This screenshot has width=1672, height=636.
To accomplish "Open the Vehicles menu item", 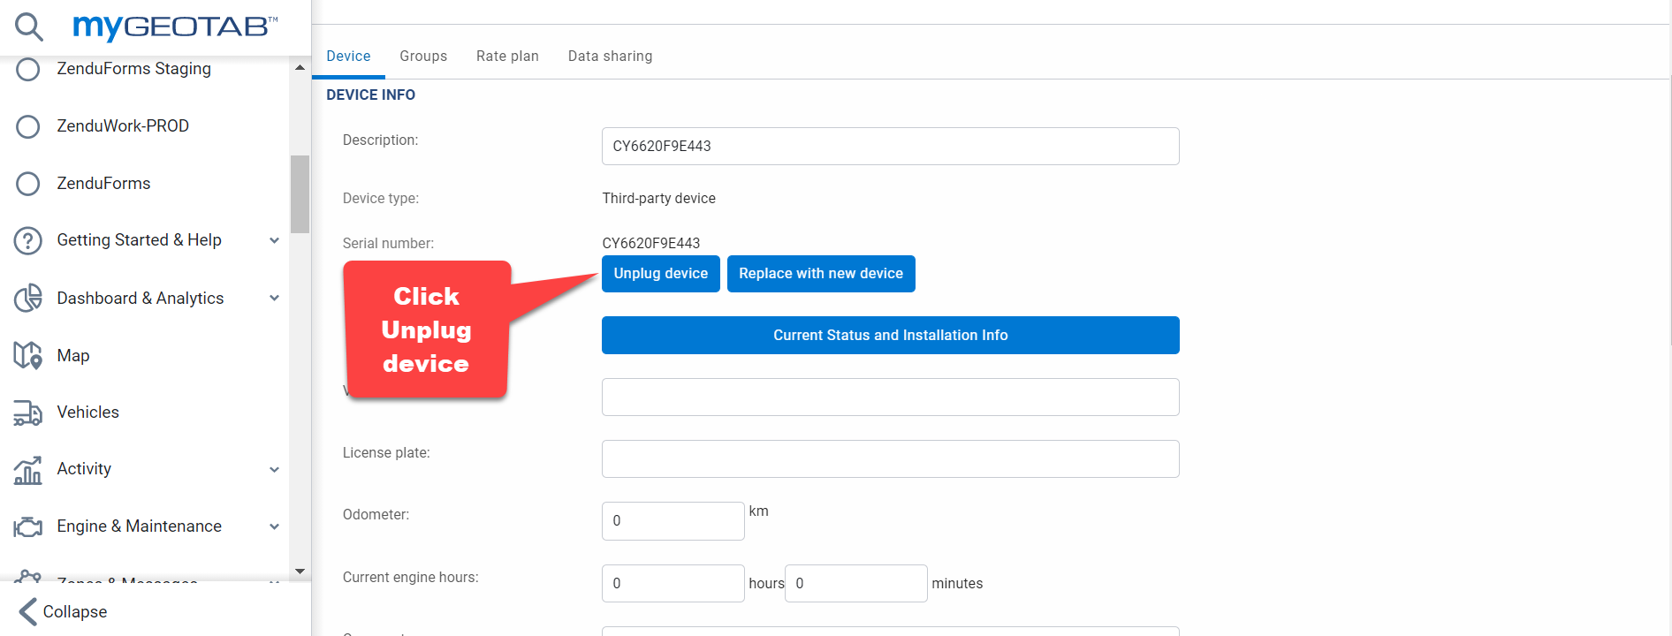I will point(87,413).
